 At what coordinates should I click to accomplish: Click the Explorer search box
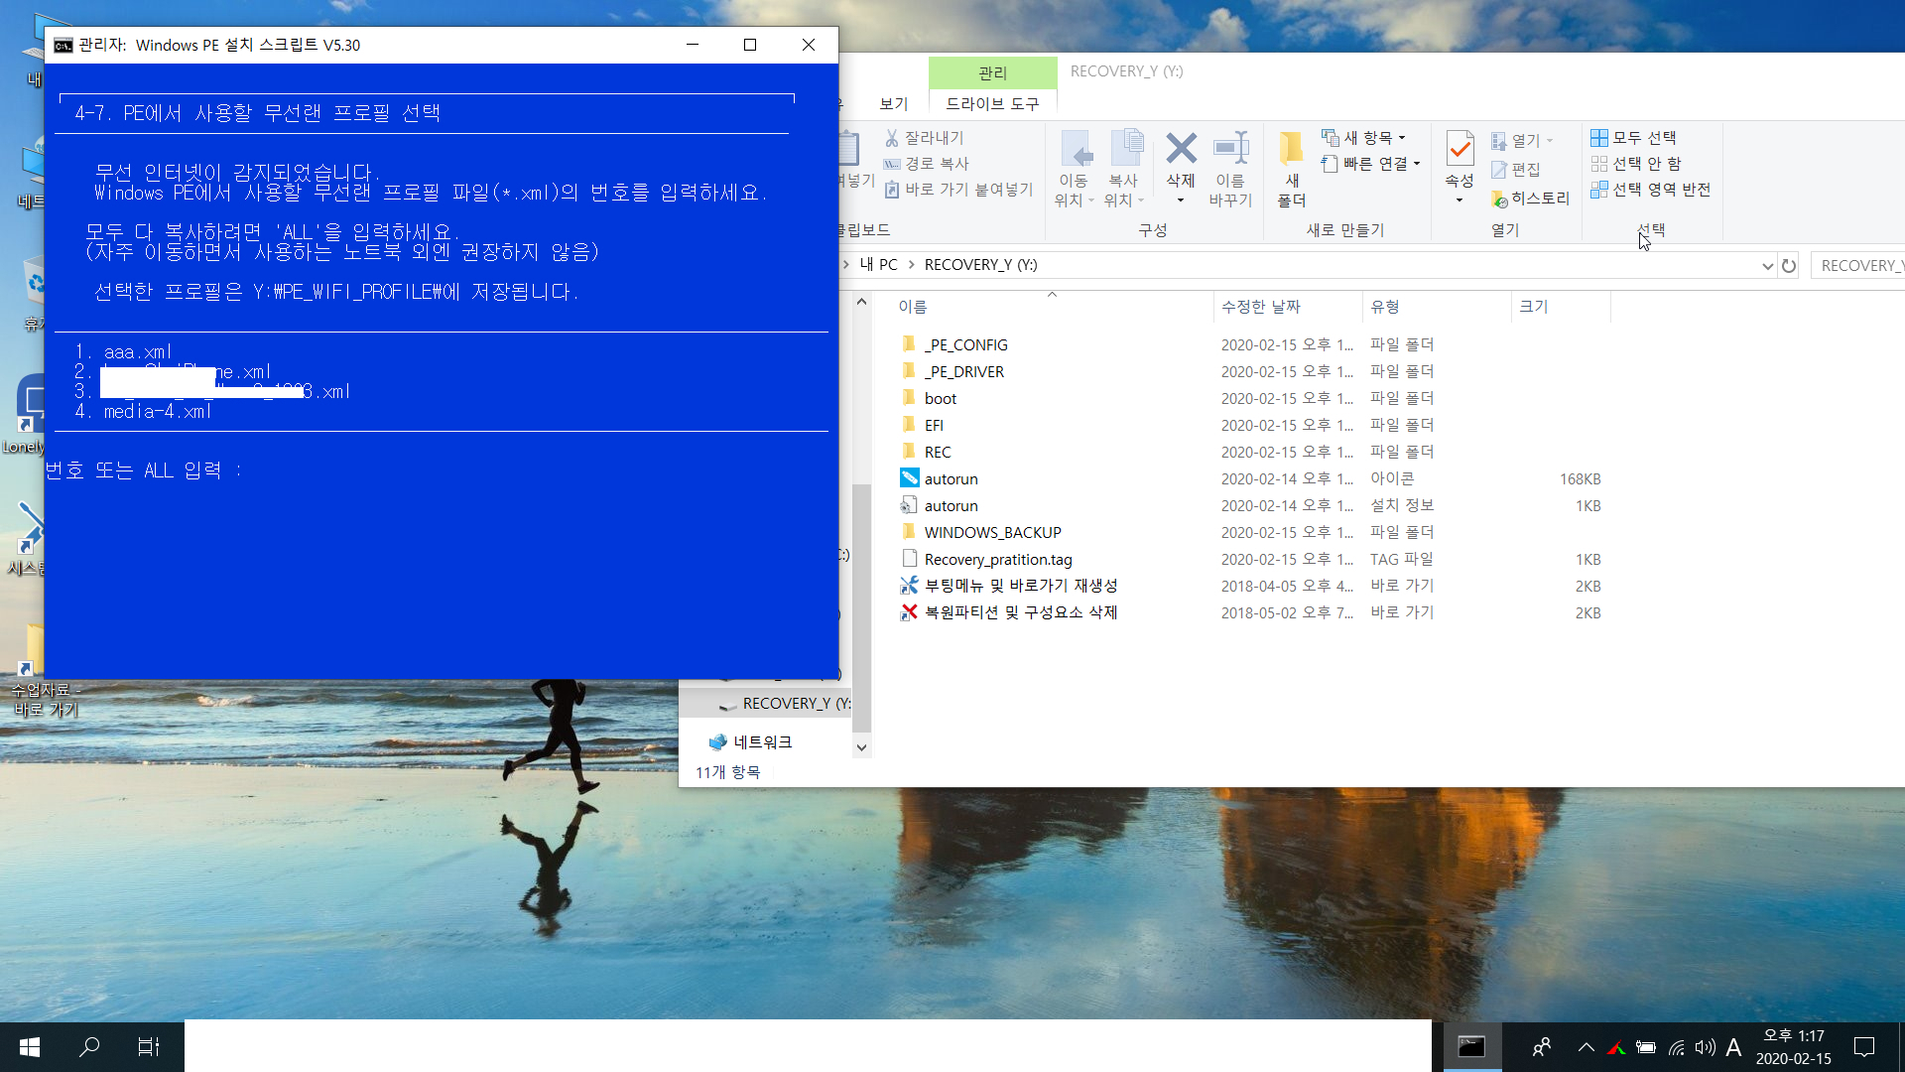(x=1857, y=266)
